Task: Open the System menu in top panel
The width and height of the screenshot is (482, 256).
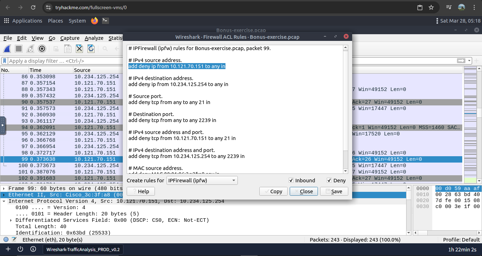Action: 77,21
